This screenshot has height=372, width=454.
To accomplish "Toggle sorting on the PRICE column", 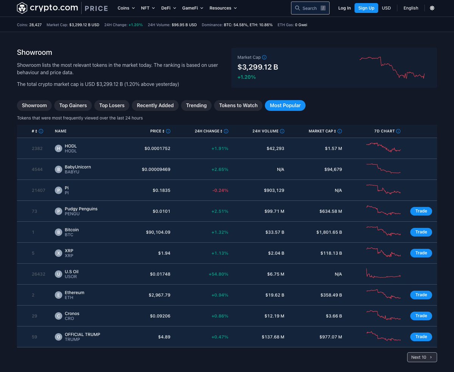I will point(163,131).
